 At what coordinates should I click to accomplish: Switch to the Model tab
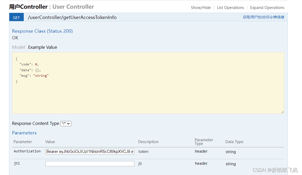click(x=18, y=47)
